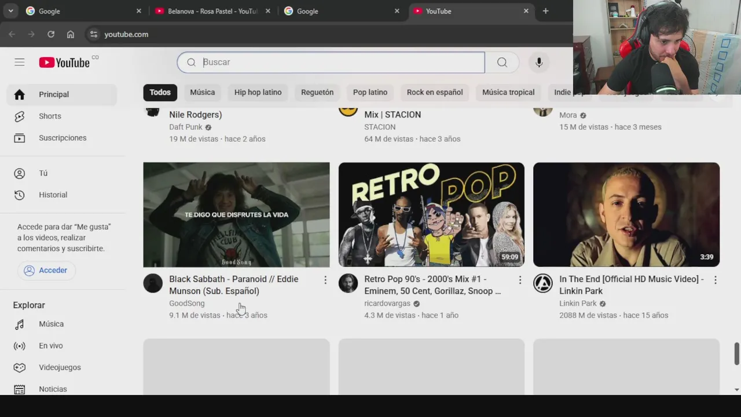The height and width of the screenshot is (417, 741).
Task: Click the Linkin Park channel avatar
Action: [x=543, y=283]
